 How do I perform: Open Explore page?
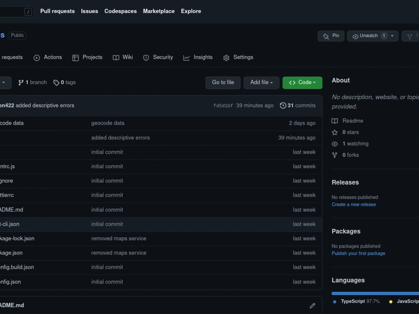191,11
